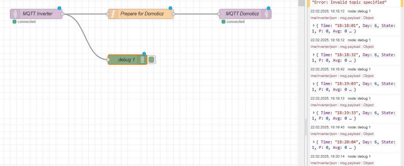The image size is (404, 166).
Task: Click node: debug 1 link at 18:20:14
Action: [x=359, y=156]
